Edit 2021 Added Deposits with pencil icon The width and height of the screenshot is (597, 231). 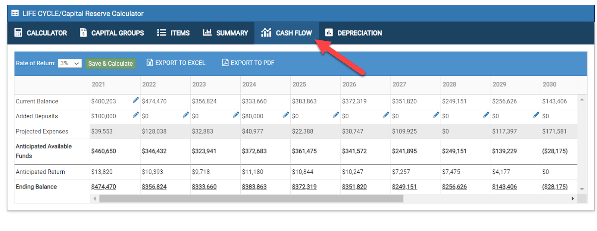pos(136,115)
